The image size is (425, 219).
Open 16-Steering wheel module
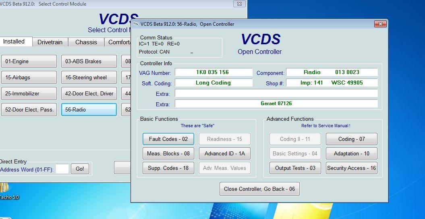click(x=89, y=77)
